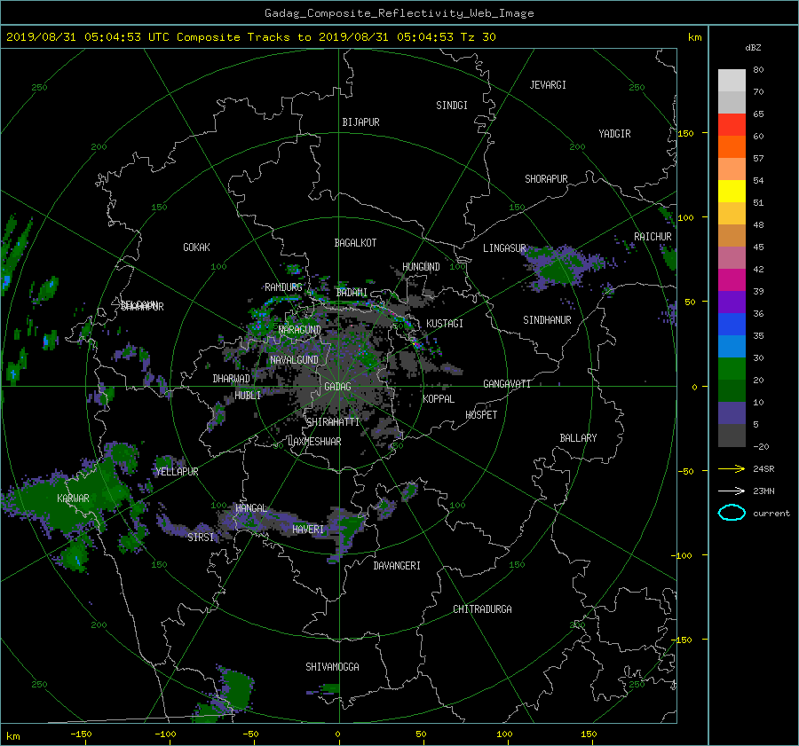This screenshot has width=799, height=746.
Task: Click the RAMDURG city label
Action: [283, 287]
